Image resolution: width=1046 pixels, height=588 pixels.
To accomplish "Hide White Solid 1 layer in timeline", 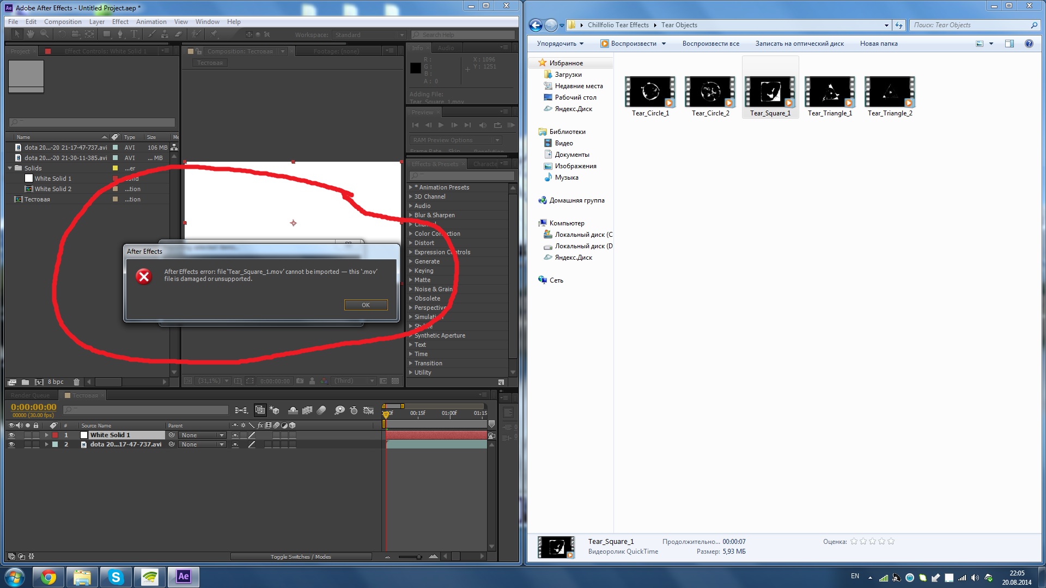I will point(11,434).
